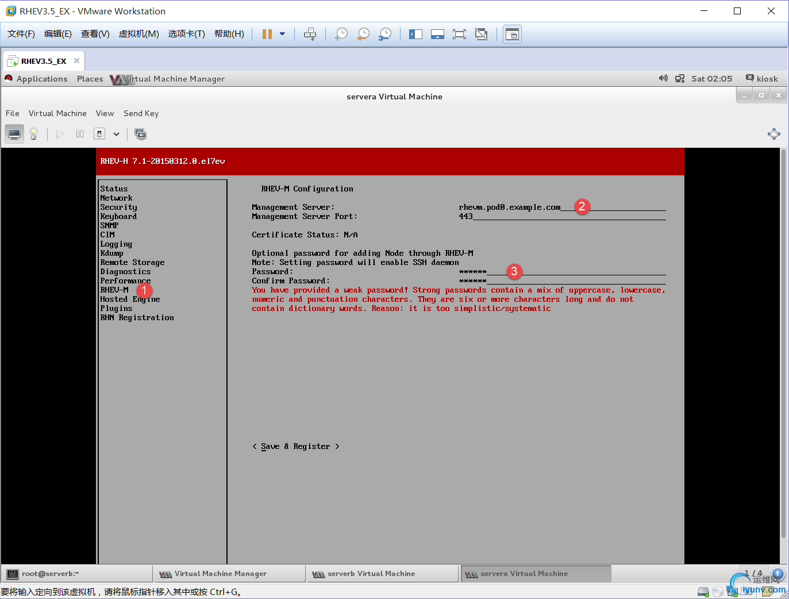Image resolution: width=789 pixels, height=599 pixels.
Task: Click the Password input field
Action: [x=562, y=271]
